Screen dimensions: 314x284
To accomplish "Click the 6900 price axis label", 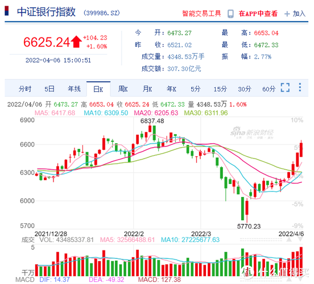I will tap(27, 120).
